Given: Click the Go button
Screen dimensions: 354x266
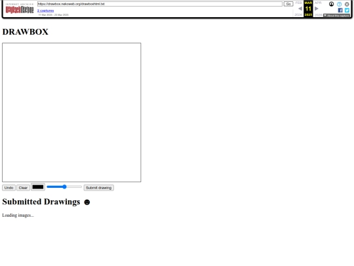Looking at the screenshot, I should (288, 4).
